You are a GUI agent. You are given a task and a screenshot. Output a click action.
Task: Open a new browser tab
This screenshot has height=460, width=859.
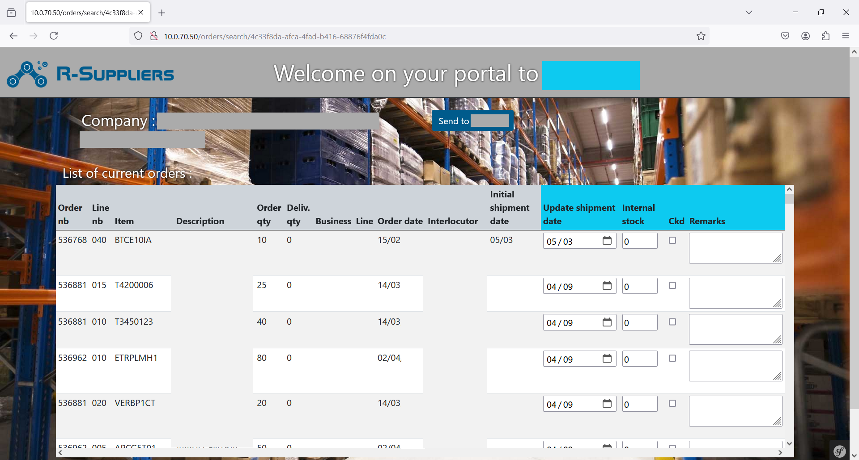(x=162, y=13)
